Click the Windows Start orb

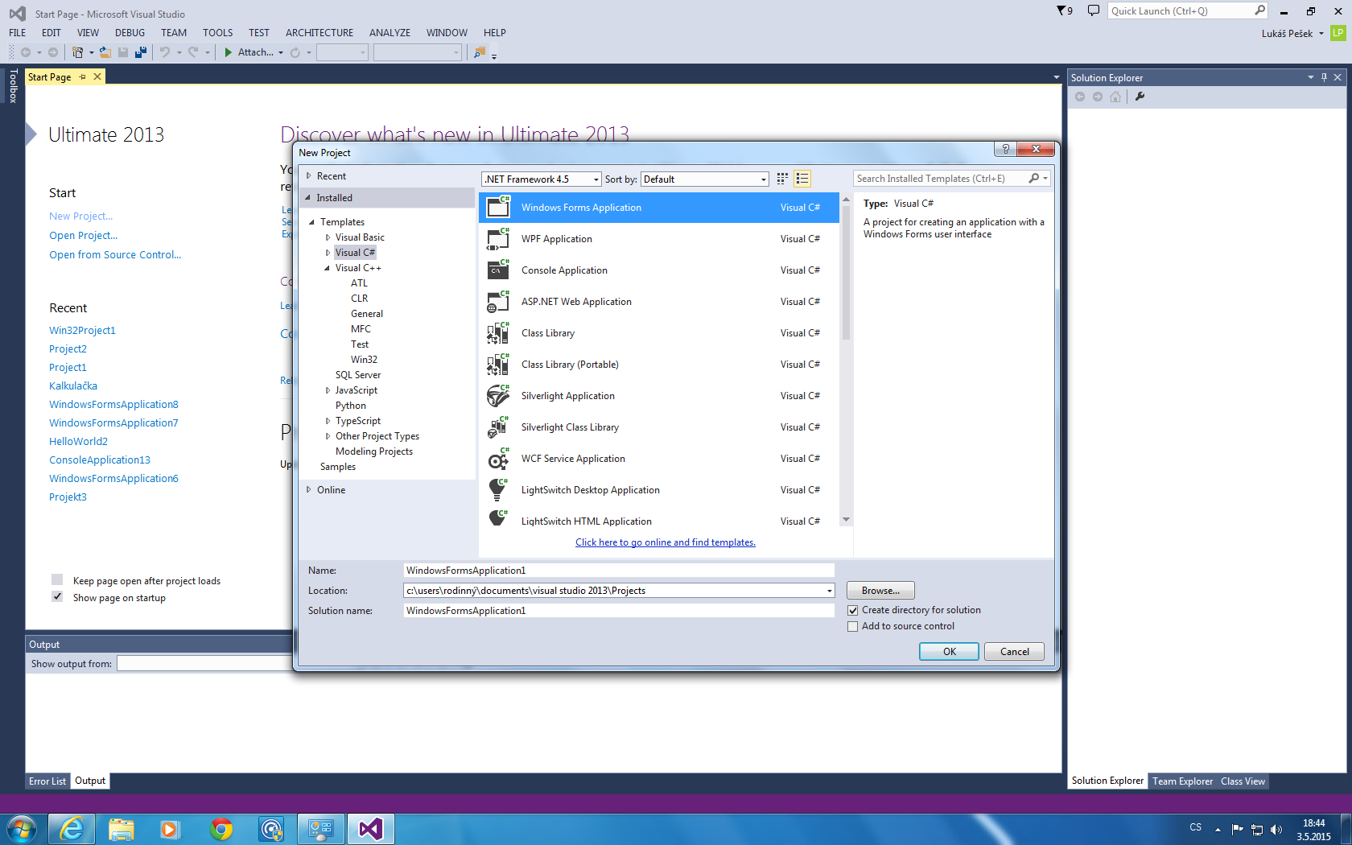click(22, 829)
